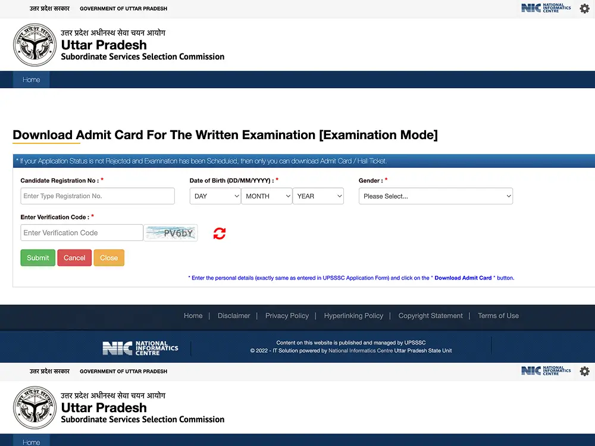595x446 pixels.
Task: Click the Enter Verification Code field
Action: point(82,233)
